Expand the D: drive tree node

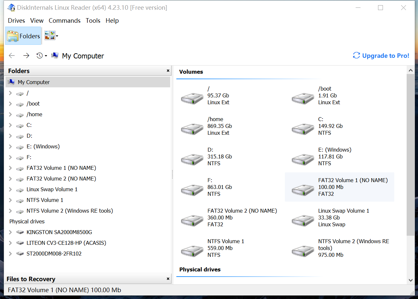pos(10,136)
